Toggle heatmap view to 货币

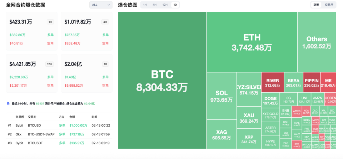[316, 5]
